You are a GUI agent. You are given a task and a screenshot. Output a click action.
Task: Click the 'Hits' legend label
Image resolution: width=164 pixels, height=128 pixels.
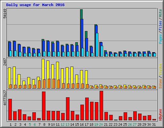coord(160,13)
